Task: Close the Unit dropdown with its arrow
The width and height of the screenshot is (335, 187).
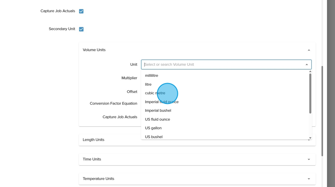Action: point(307,65)
